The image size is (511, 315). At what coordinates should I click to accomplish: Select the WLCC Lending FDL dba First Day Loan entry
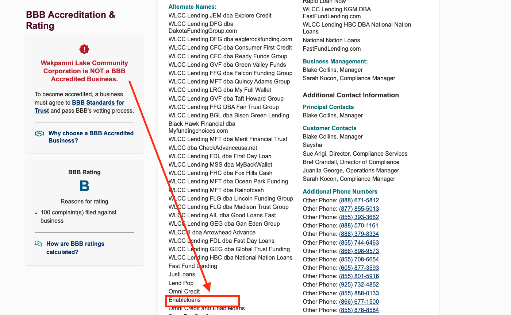pyautogui.click(x=220, y=156)
